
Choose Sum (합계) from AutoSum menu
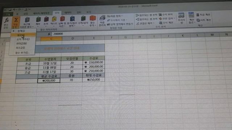[x=24, y=31]
